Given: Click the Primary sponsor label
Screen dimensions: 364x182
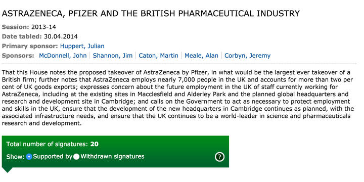Looking at the screenshot, I should pos(30,46).
